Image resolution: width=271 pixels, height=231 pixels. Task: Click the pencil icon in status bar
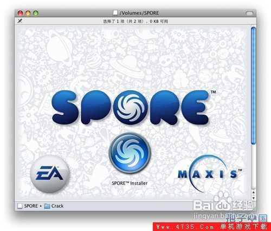[x=20, y=21]
